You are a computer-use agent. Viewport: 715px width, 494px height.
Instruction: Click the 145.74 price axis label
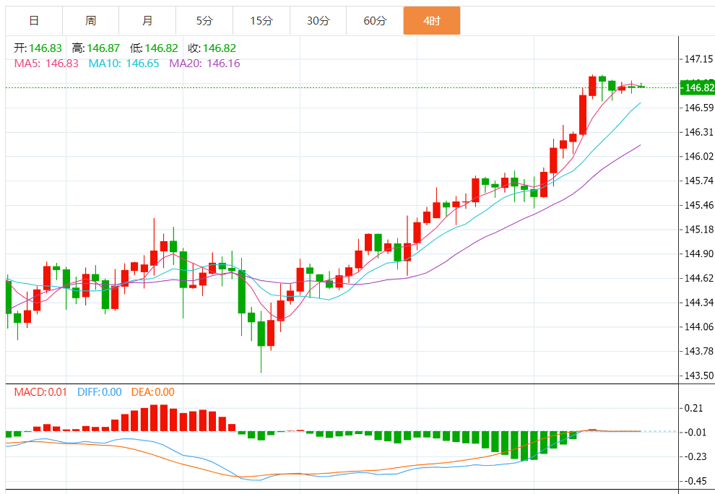point(698,181)
